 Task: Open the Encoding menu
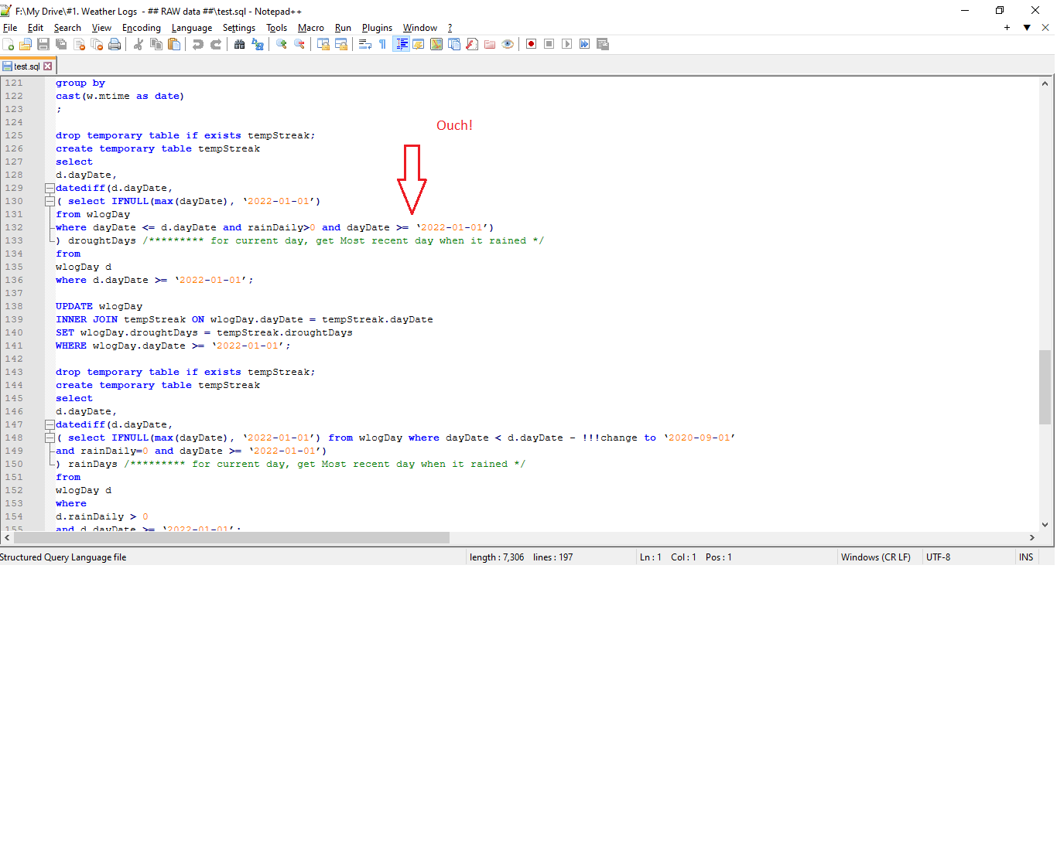[x=142, y=28]
